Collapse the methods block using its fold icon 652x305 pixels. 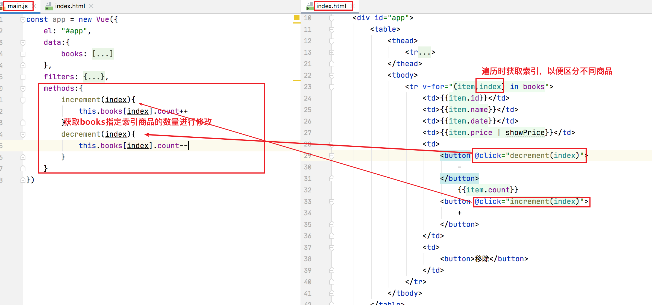(x=23, y=88)
